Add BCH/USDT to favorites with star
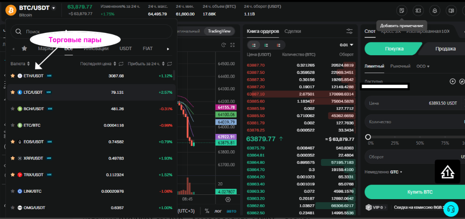Viewport: 465px width, 219px height. (x=13, y=109)
